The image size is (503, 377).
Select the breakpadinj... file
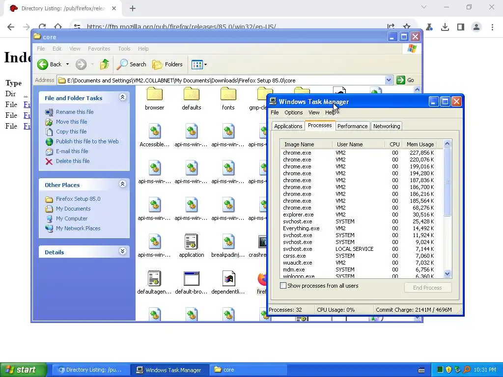click(x=228, y=246)
